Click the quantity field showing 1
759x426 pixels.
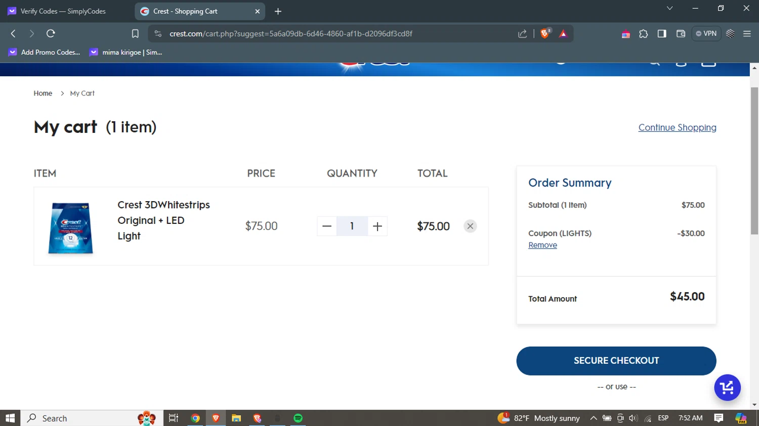(352, 226)
